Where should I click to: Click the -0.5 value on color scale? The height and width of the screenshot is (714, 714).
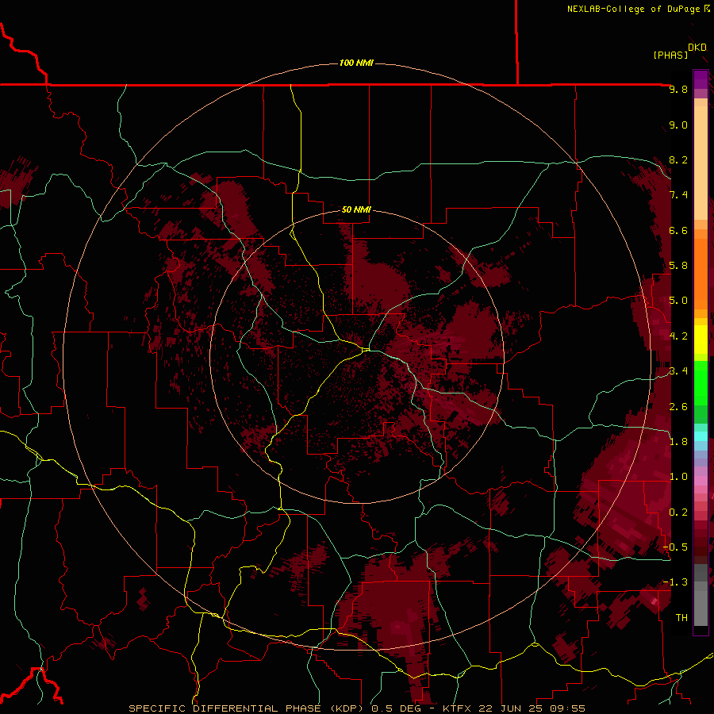click(675, 547)
